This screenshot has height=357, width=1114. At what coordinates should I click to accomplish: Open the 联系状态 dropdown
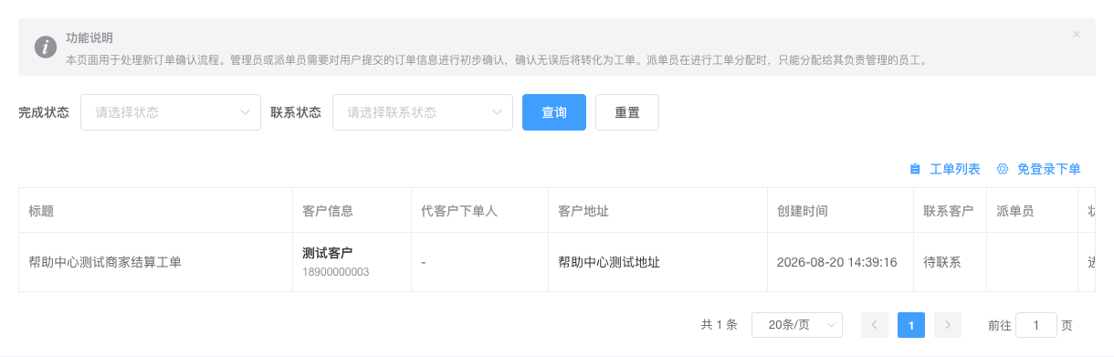[423, 112]
